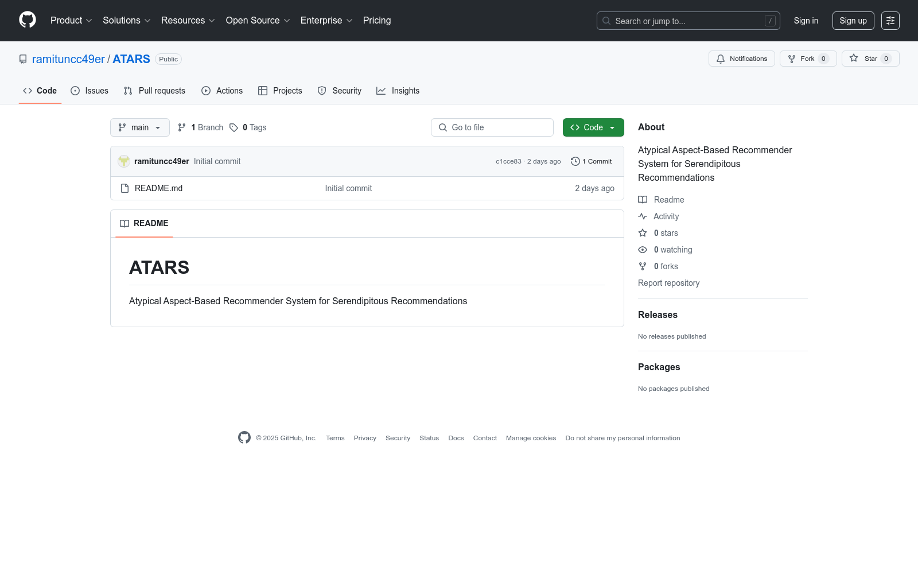Image resolution: width=918 pixels, height=574 pixels.
Task: Open the Releases section heading link
Action: [658, 315]
